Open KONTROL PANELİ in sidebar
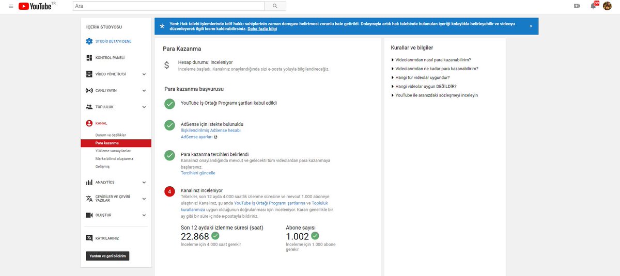Screen dimensions: 620x276 [110, 57]
